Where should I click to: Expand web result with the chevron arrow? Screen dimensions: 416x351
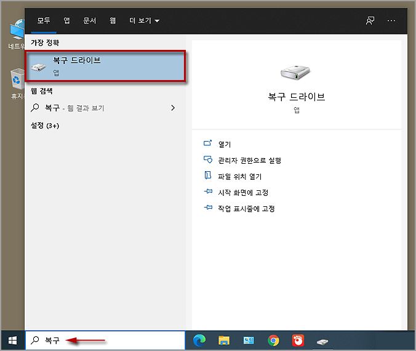coord(173,108)
